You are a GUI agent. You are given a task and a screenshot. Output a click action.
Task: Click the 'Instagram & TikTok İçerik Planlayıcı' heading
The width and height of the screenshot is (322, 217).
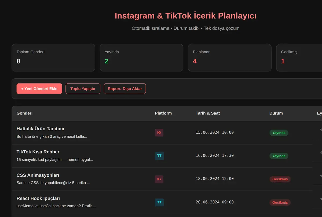point(185,16)
